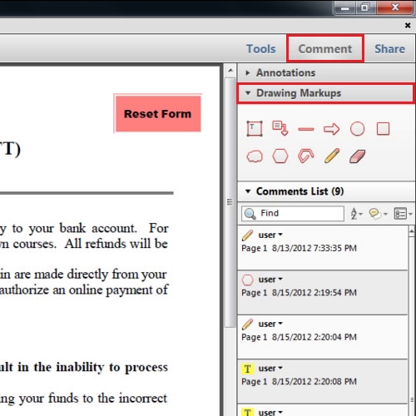The width and height of the screenshot is (416, 416).
Task: Click yellow T icon of 2:20:08 PM comment
Action: click(247, 369)
